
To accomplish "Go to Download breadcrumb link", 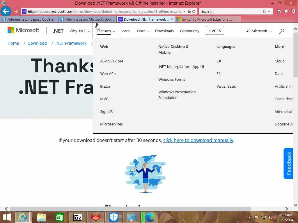I will point(37,43).
